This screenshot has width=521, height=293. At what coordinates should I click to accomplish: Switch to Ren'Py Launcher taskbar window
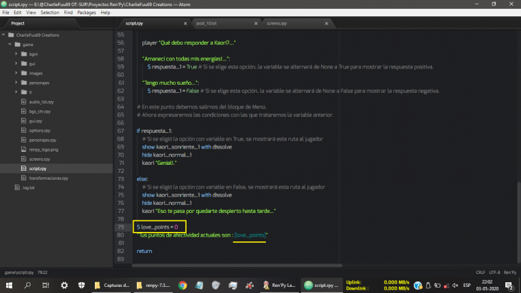tap(279, 285)
